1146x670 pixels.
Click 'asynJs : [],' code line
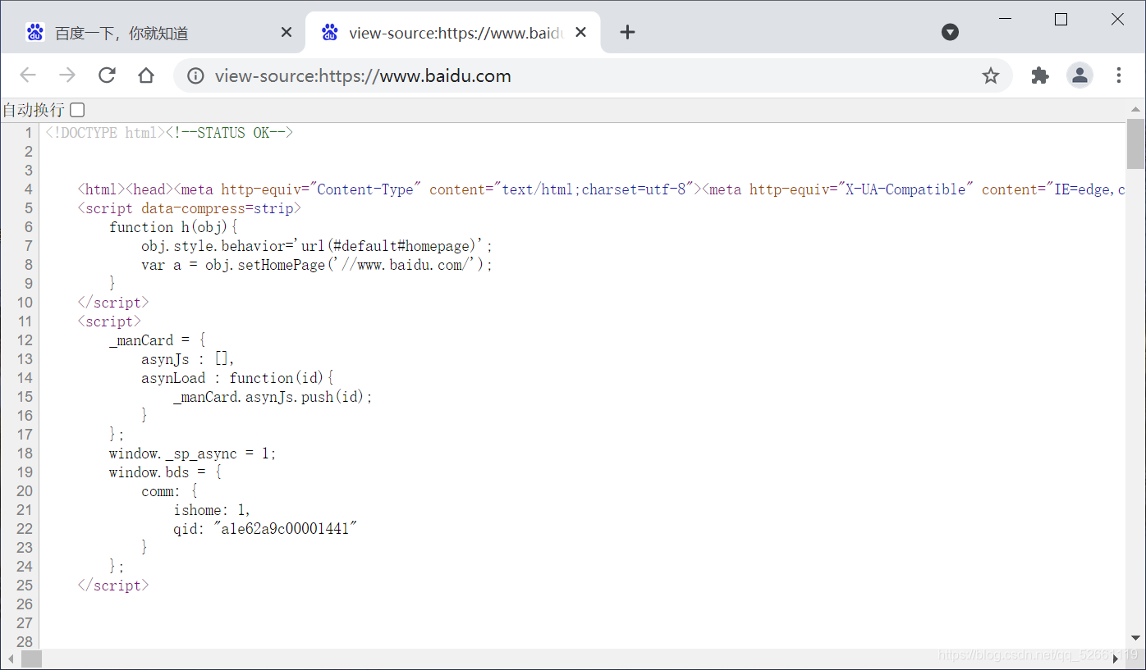click(x=189, y=359)
